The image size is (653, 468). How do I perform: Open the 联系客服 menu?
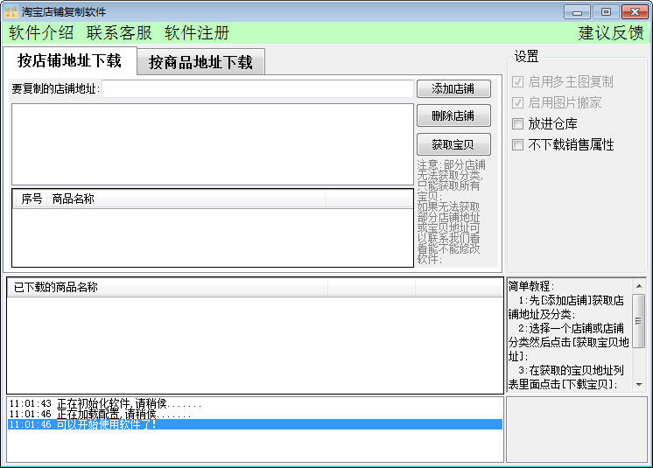tap(119, 33)
